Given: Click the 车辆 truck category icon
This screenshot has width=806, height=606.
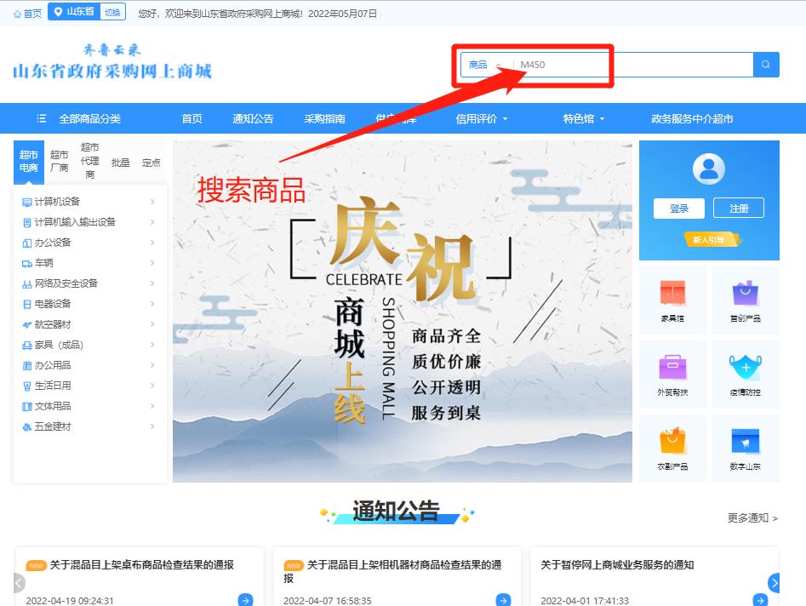Looking at the screenshot, I should coord(27,263).
